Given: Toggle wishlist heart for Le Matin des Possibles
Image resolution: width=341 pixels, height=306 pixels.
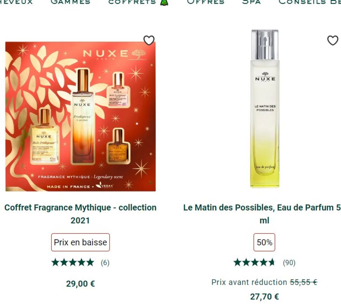Looking at the screenshot, I should click(333, 40).
